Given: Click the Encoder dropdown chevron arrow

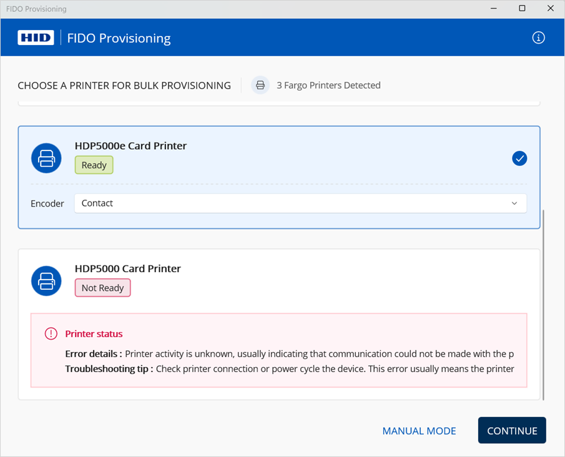Looking at the screenshot, I should coord(514,204).
